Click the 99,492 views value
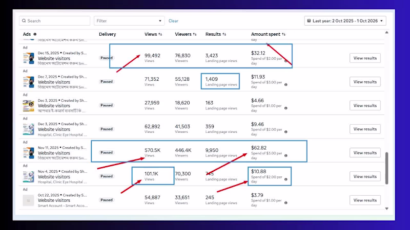The image size is (410, 230). point(152,56)
